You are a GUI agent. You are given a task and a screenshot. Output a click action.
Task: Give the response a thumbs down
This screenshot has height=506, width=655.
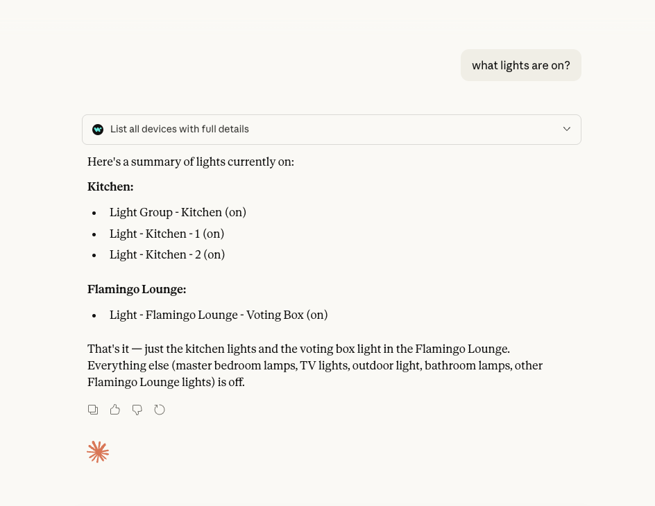pos(137,410)
